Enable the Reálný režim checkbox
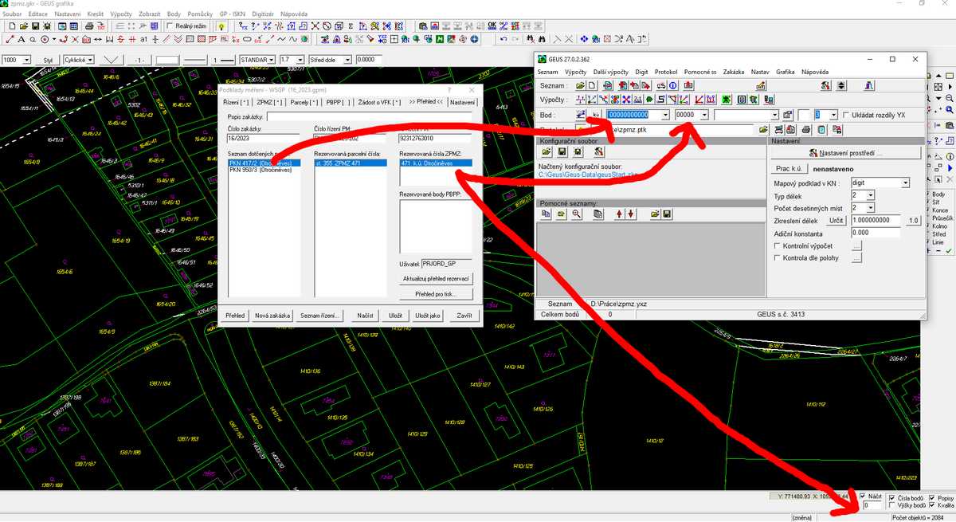This screenshot has height=522, width=956. point(170,26)
